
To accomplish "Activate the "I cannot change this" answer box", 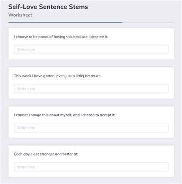I will (x=91, y=128).
